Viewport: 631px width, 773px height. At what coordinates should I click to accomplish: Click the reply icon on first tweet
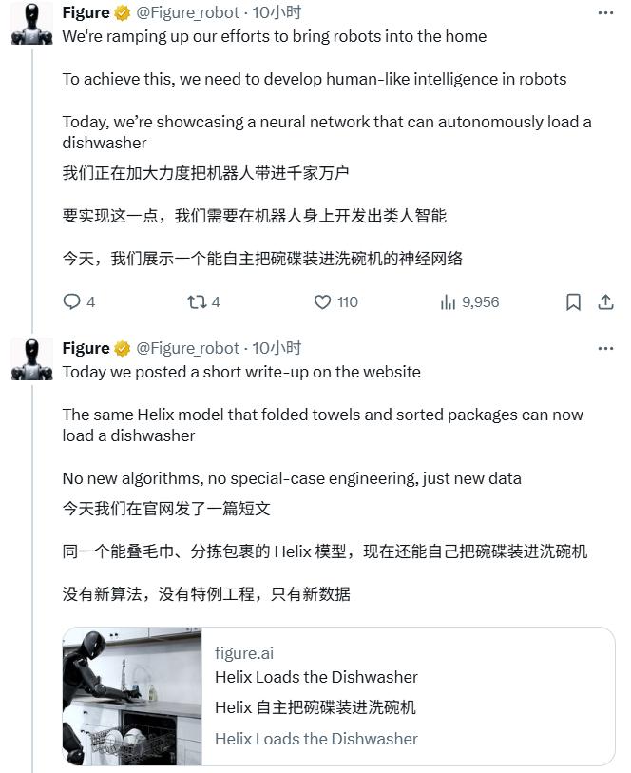click(x=72, y=301)
